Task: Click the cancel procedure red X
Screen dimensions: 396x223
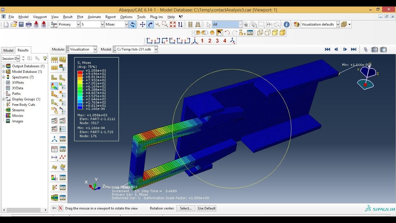Action: tap(61, 208)
